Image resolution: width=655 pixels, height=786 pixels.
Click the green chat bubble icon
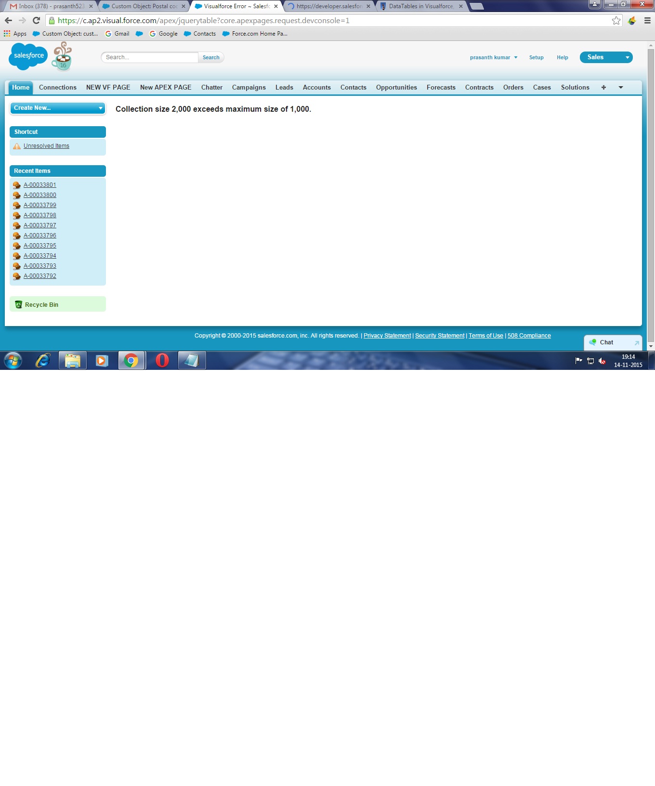[593, 342]
